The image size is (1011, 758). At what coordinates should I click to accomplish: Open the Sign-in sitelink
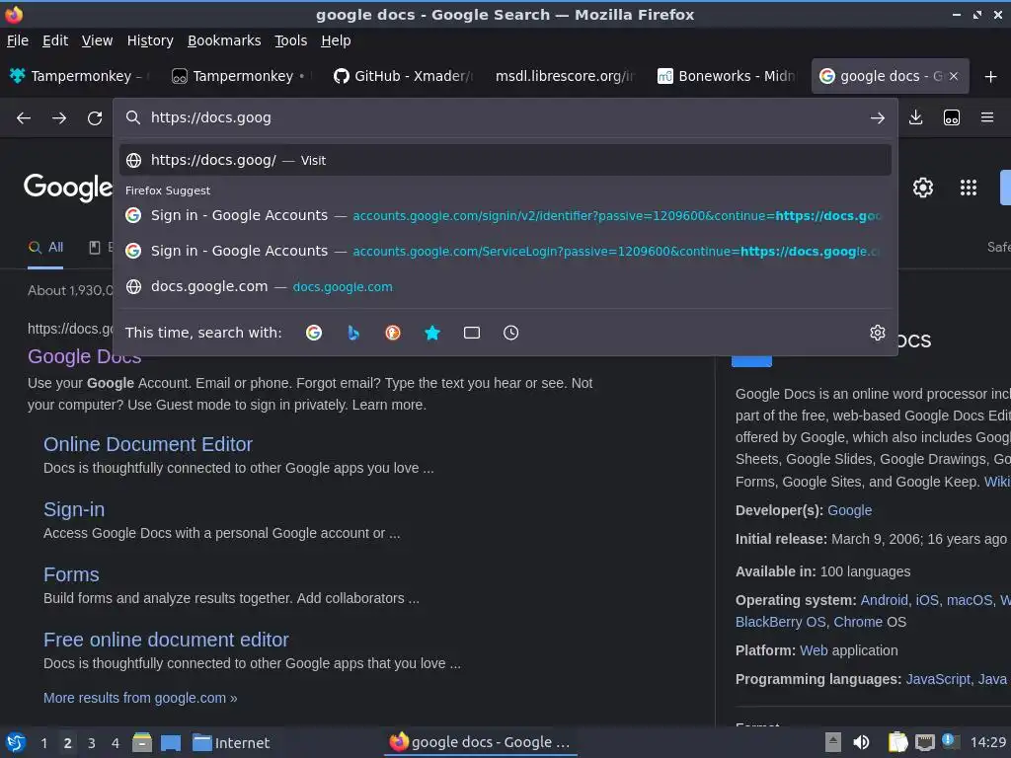(73, 509)
